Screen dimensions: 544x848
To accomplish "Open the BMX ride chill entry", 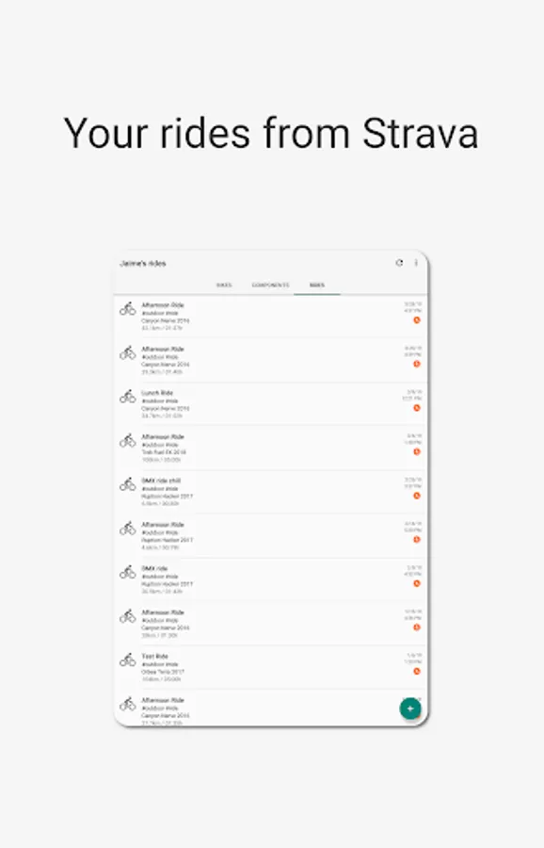I will point(270,492).
